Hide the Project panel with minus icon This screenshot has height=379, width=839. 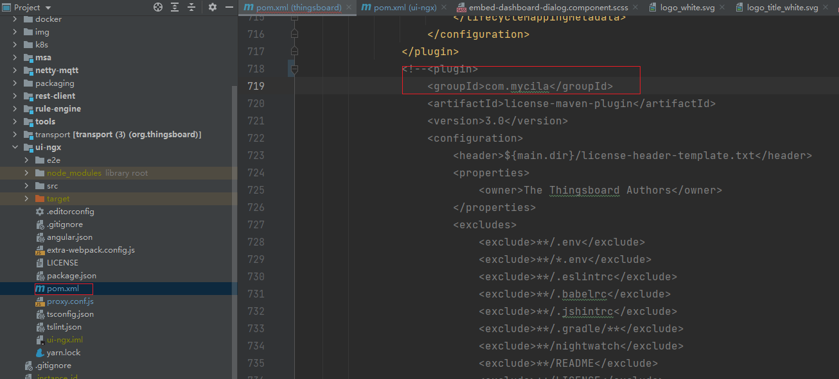(229, 7)
